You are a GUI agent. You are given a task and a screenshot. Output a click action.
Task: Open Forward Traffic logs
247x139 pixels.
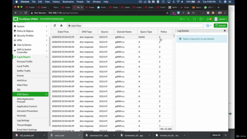pos(25,62)
